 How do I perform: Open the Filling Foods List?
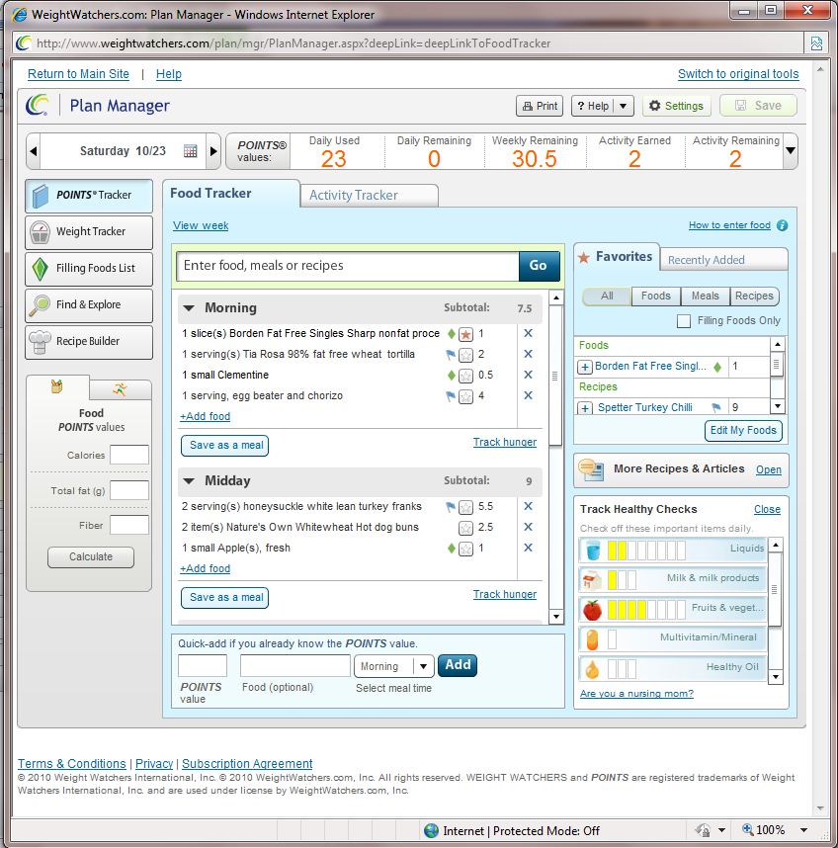coord(89,269)
